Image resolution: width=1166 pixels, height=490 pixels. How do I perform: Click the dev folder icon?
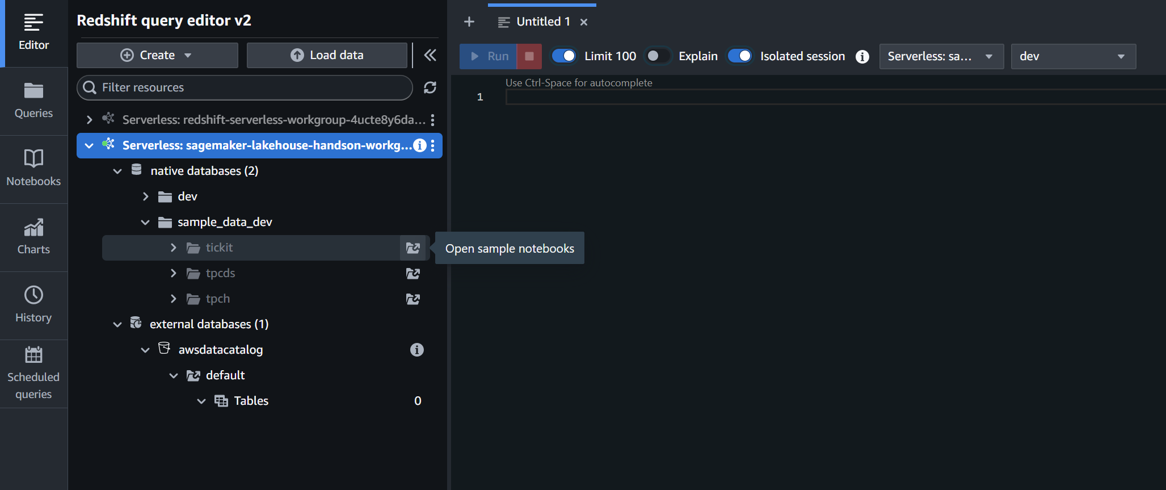(x=165, y=196)
